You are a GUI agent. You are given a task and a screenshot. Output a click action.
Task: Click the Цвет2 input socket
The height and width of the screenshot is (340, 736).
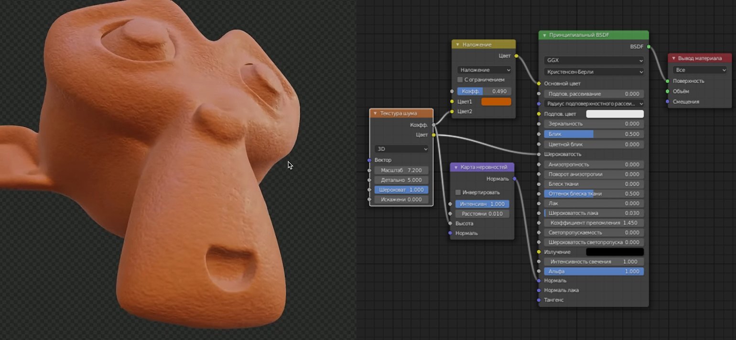click(x=452, y=111)
